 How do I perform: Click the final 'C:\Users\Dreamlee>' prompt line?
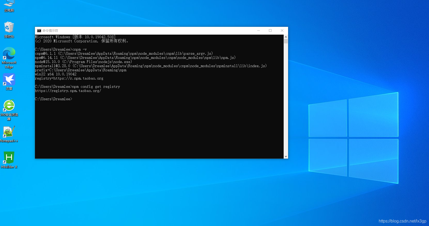pos(54,99)
